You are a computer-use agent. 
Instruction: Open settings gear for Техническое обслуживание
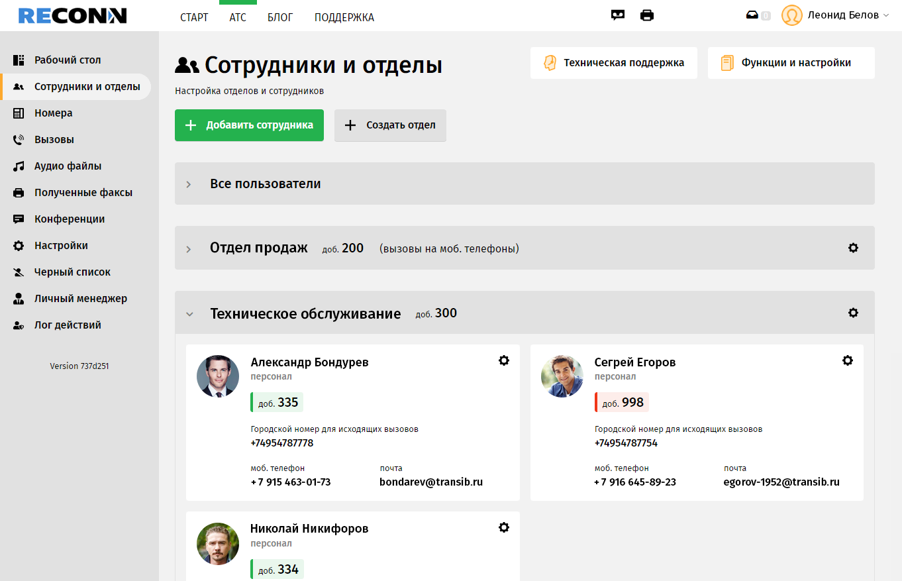[853, 313]
